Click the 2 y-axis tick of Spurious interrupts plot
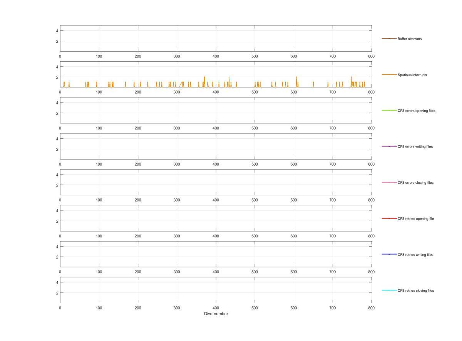Screen dimensions: 462x341 click(57, 77)
